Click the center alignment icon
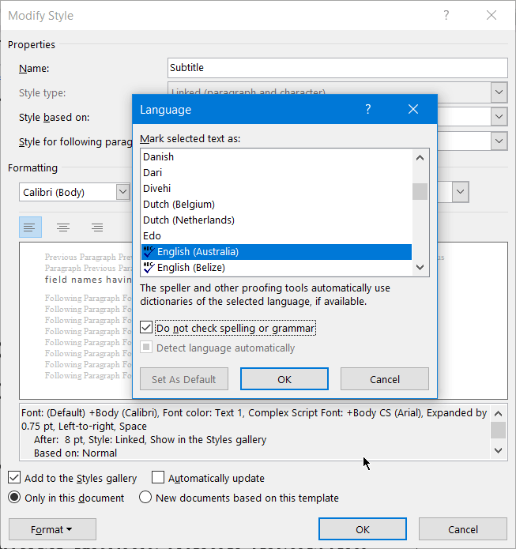The image size is (516, 549). pos(63,227)
